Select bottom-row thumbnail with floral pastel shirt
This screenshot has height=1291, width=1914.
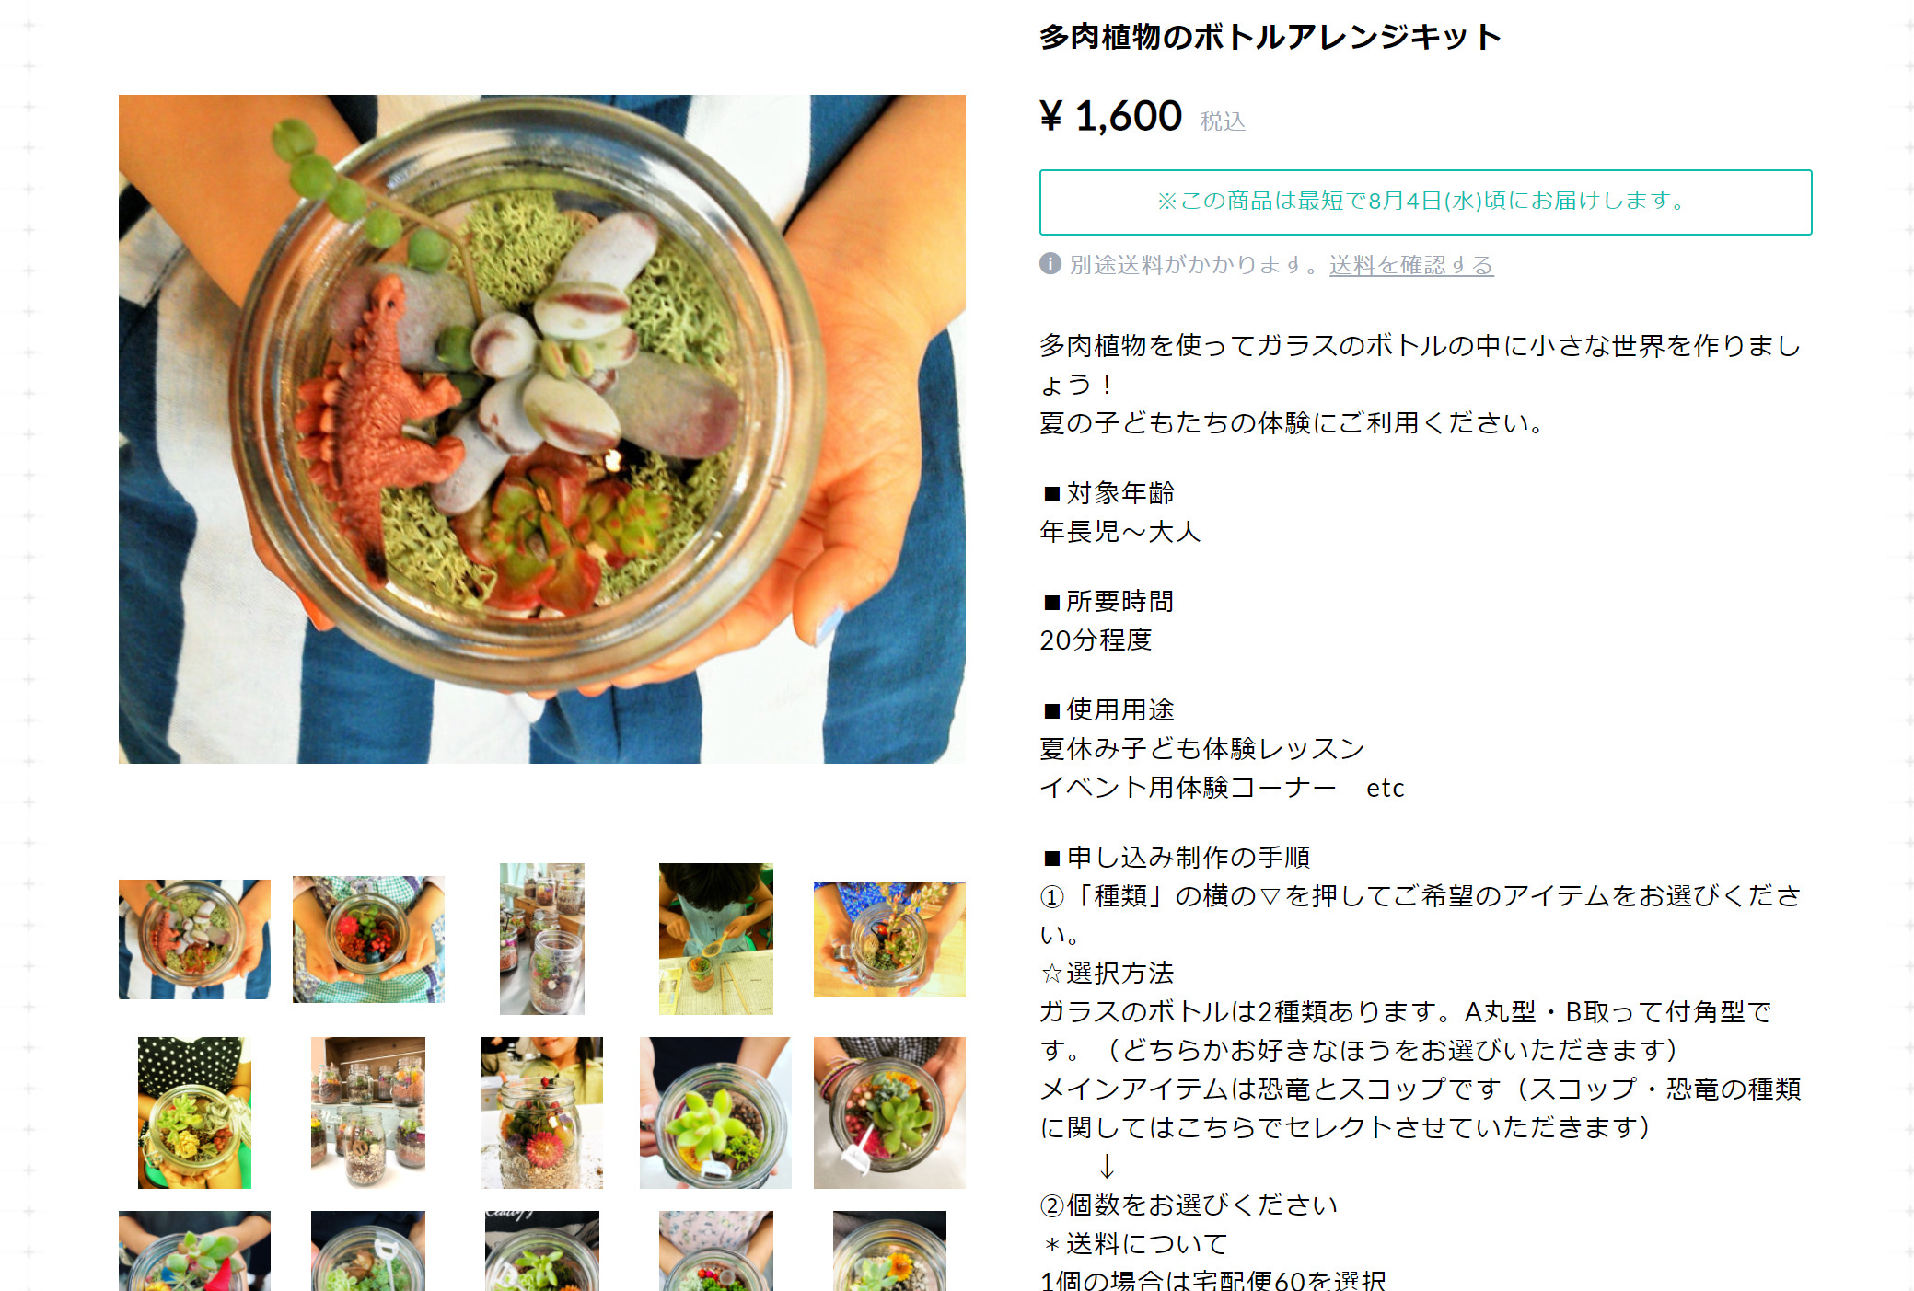click(x=716, y=1251)
